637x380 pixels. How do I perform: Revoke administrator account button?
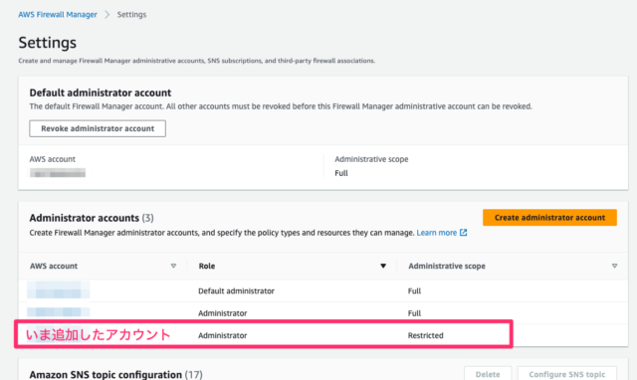point(98,128)
